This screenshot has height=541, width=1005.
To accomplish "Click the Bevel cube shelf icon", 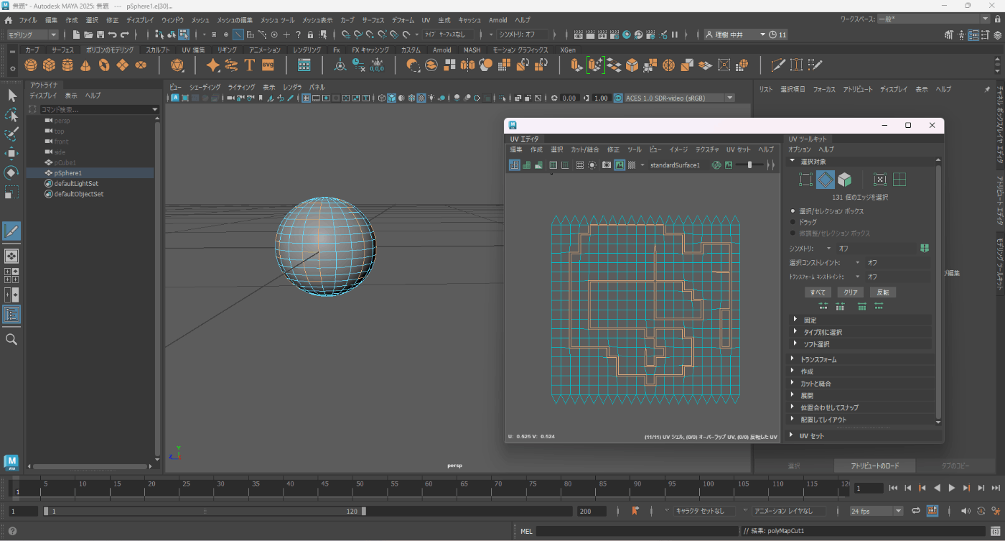I will pos(632,65).
